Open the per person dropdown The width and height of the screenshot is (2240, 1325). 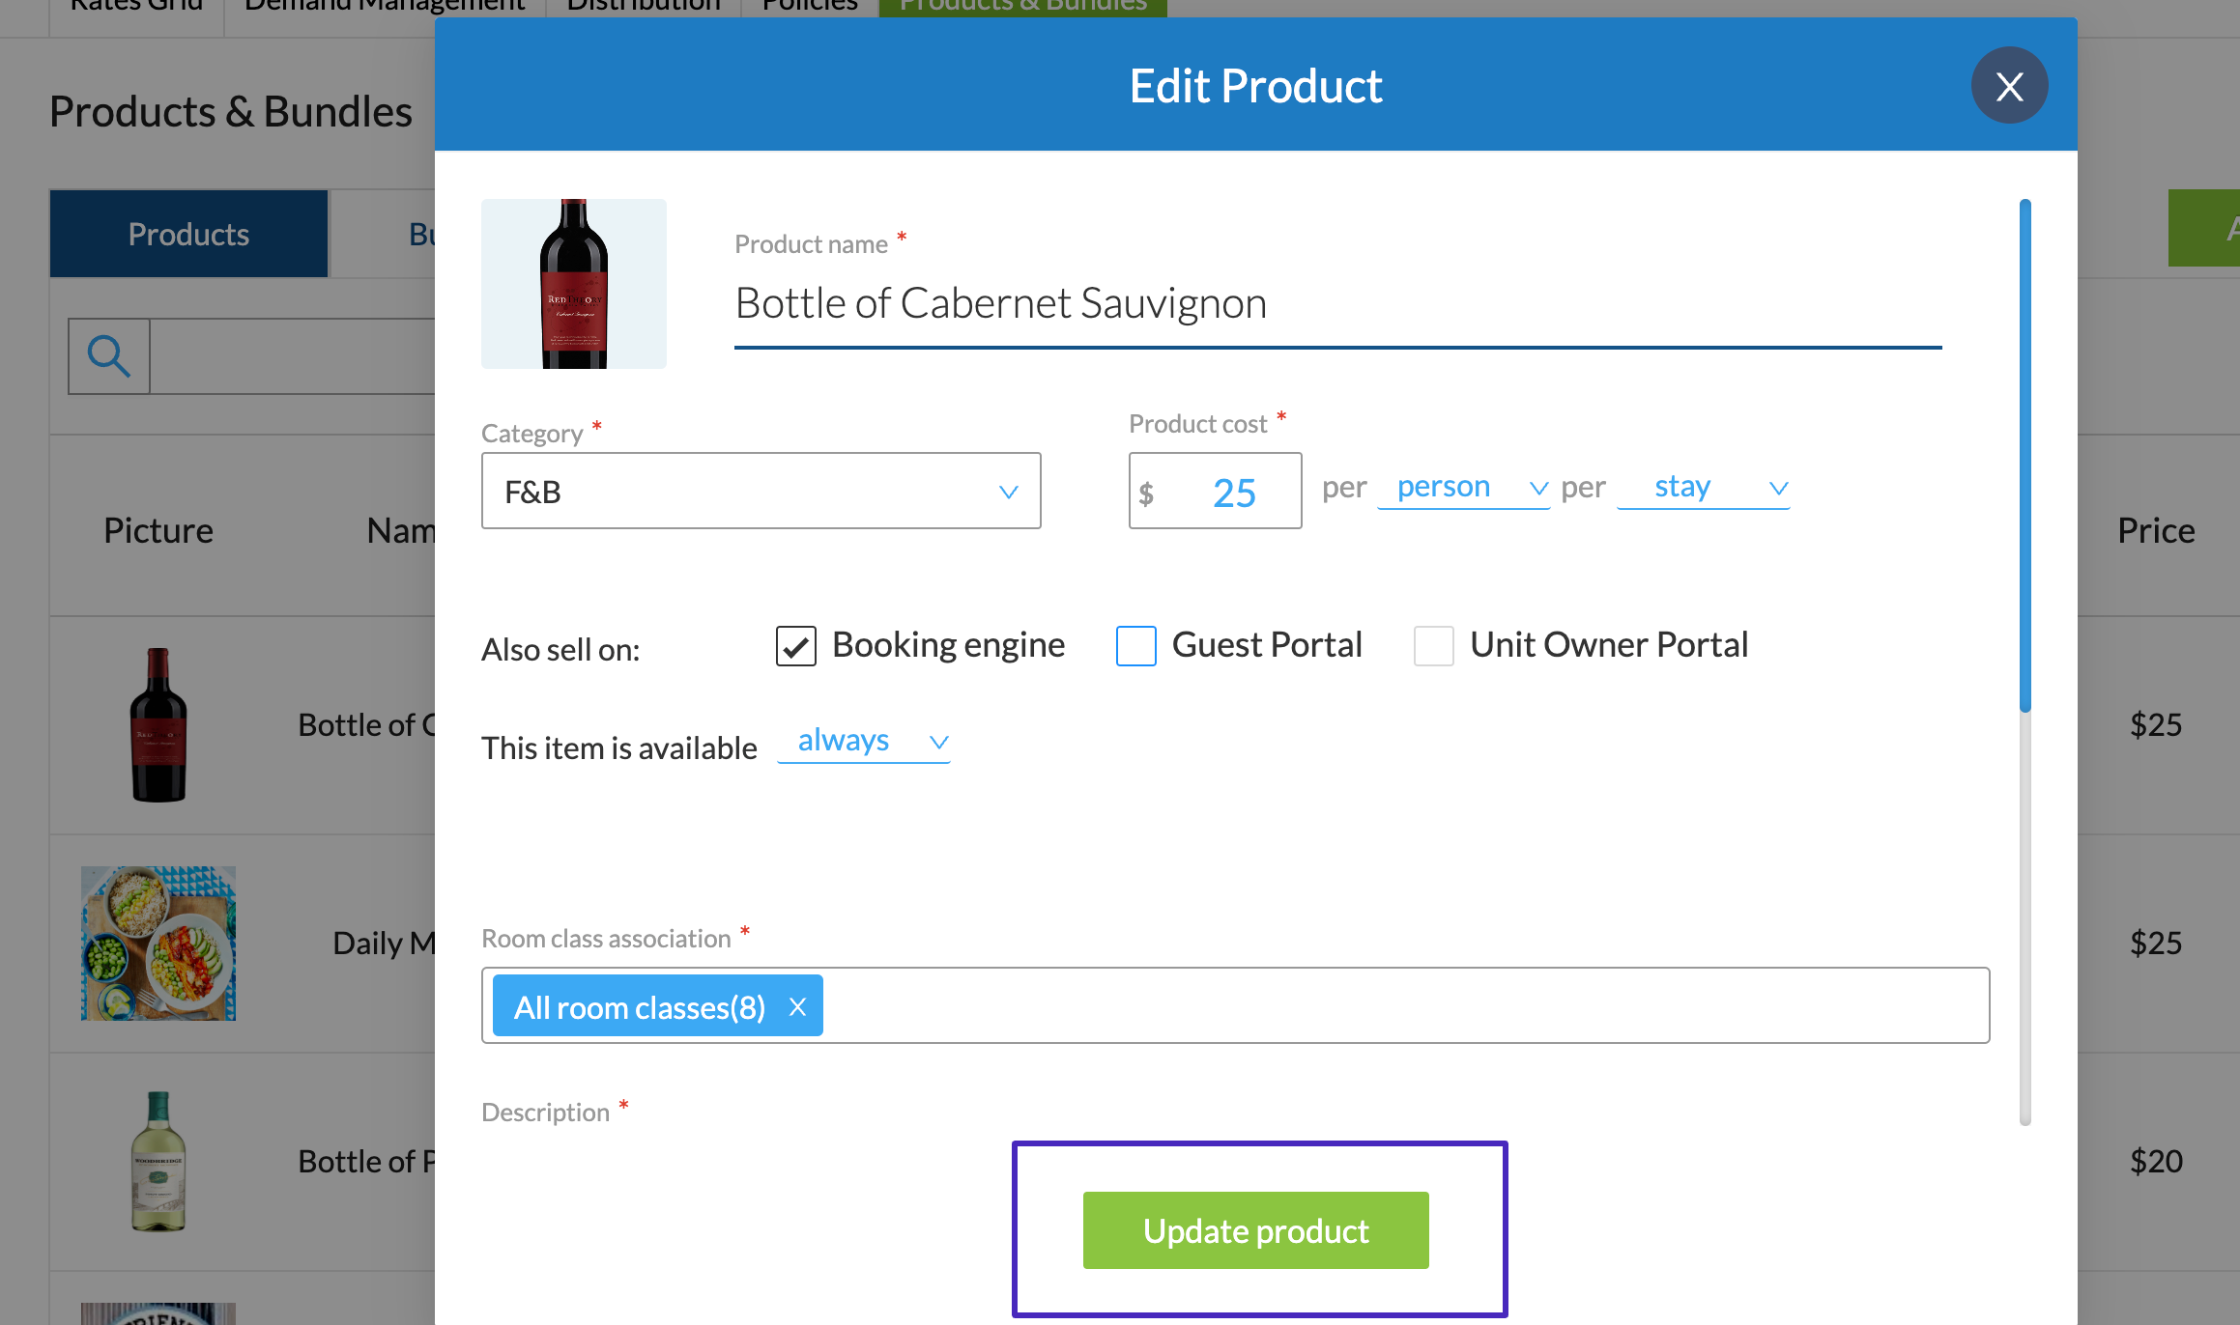[1463, 488]
